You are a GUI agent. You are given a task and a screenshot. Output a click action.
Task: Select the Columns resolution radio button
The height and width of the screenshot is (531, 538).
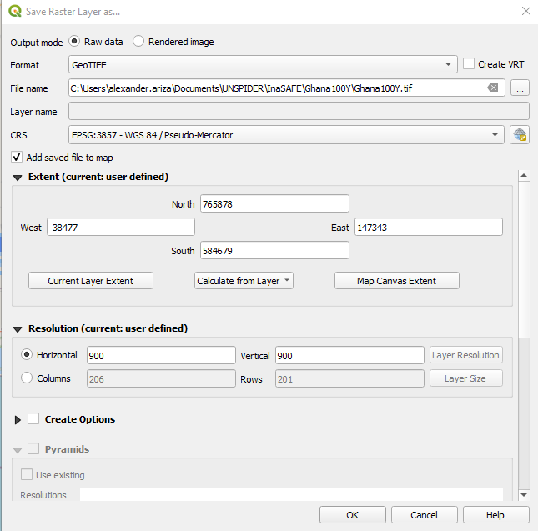point(27,378)
